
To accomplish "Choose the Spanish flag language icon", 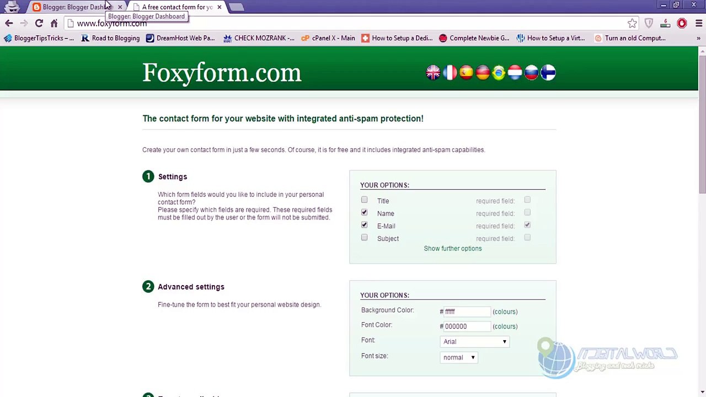I will (x=466, y=73).
